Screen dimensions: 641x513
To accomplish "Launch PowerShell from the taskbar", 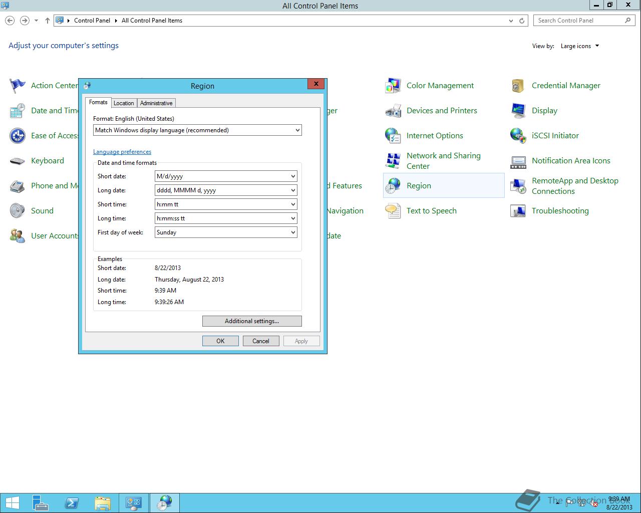I will (72, 503).
